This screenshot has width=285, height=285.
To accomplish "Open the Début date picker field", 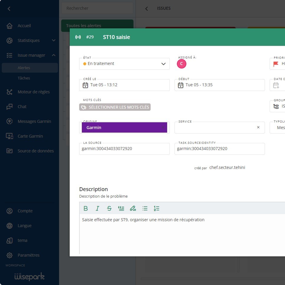I will point(219,85).
